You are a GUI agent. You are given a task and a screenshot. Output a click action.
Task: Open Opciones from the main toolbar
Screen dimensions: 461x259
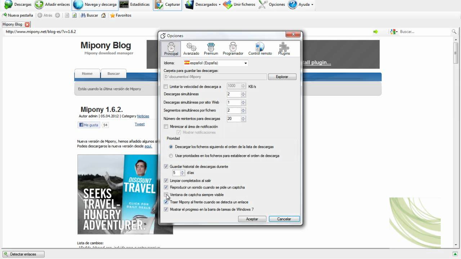pos(272,5)
